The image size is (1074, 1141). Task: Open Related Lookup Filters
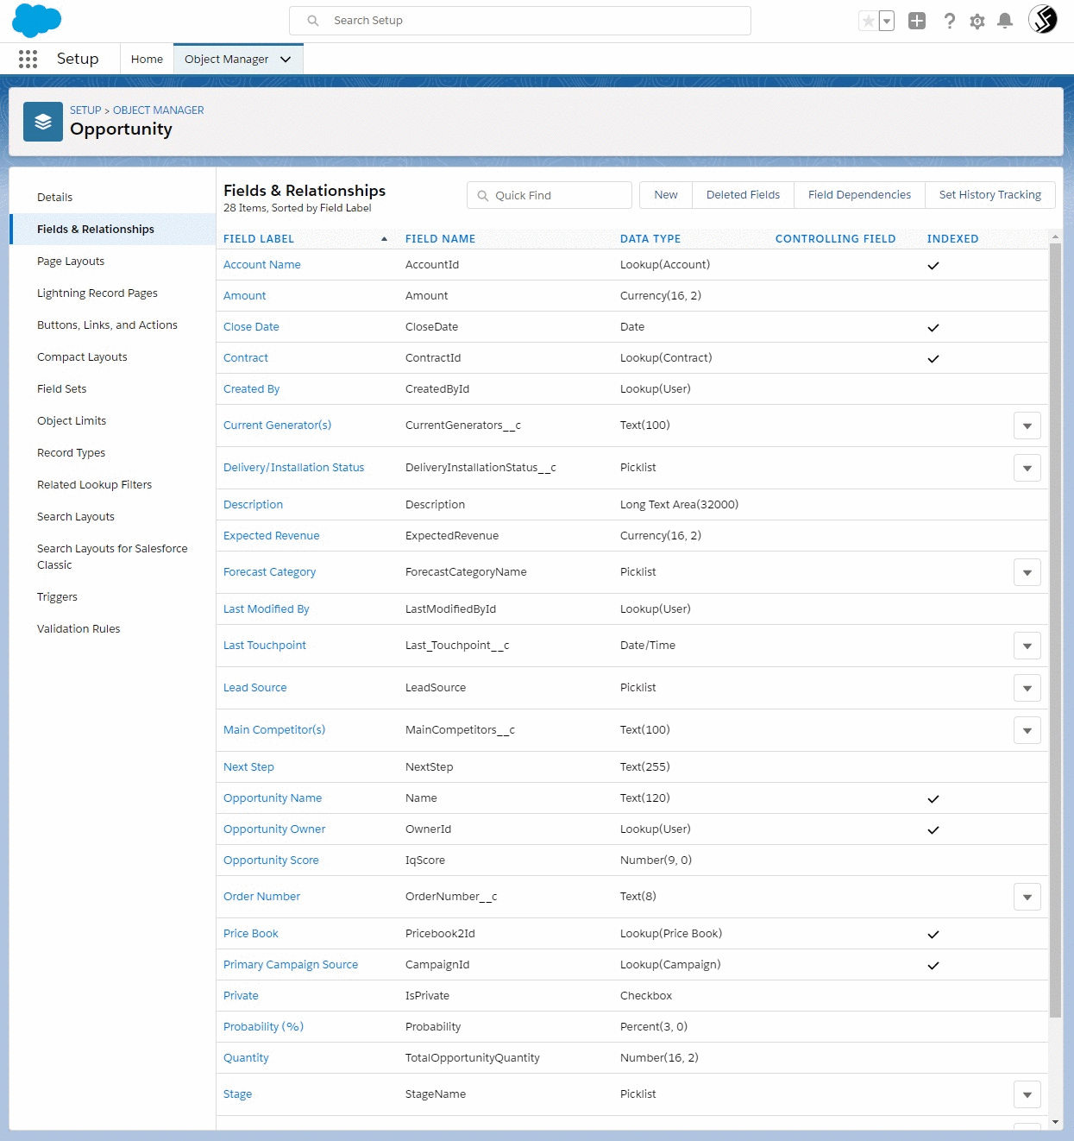coord(94,485)
